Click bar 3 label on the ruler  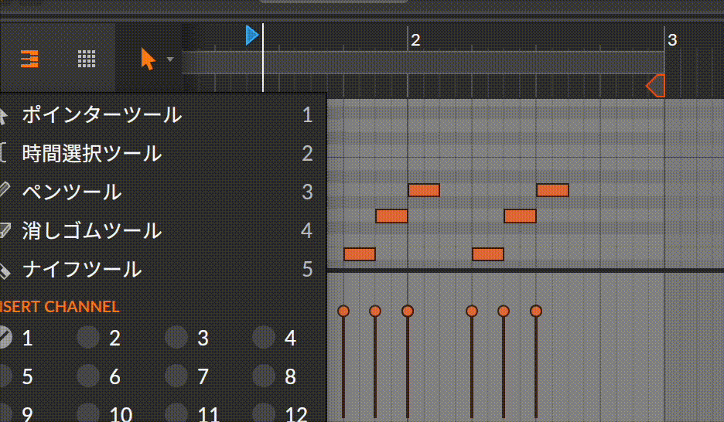[672, 40]
